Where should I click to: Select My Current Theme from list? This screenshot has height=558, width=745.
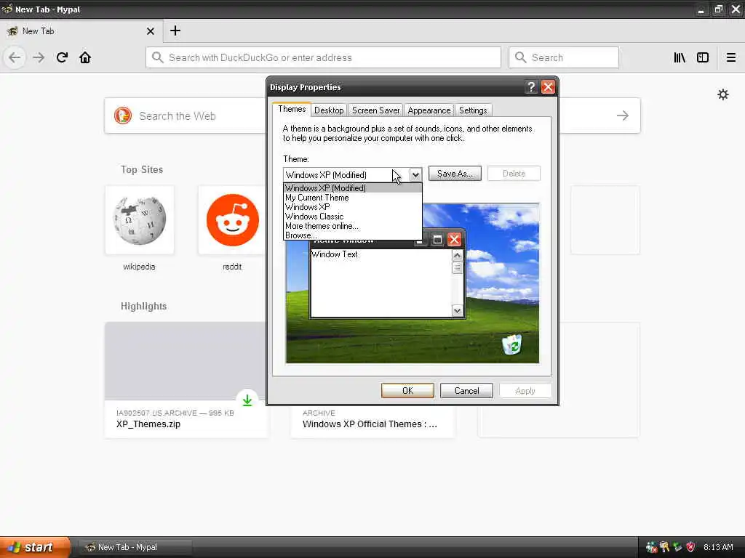353,198
